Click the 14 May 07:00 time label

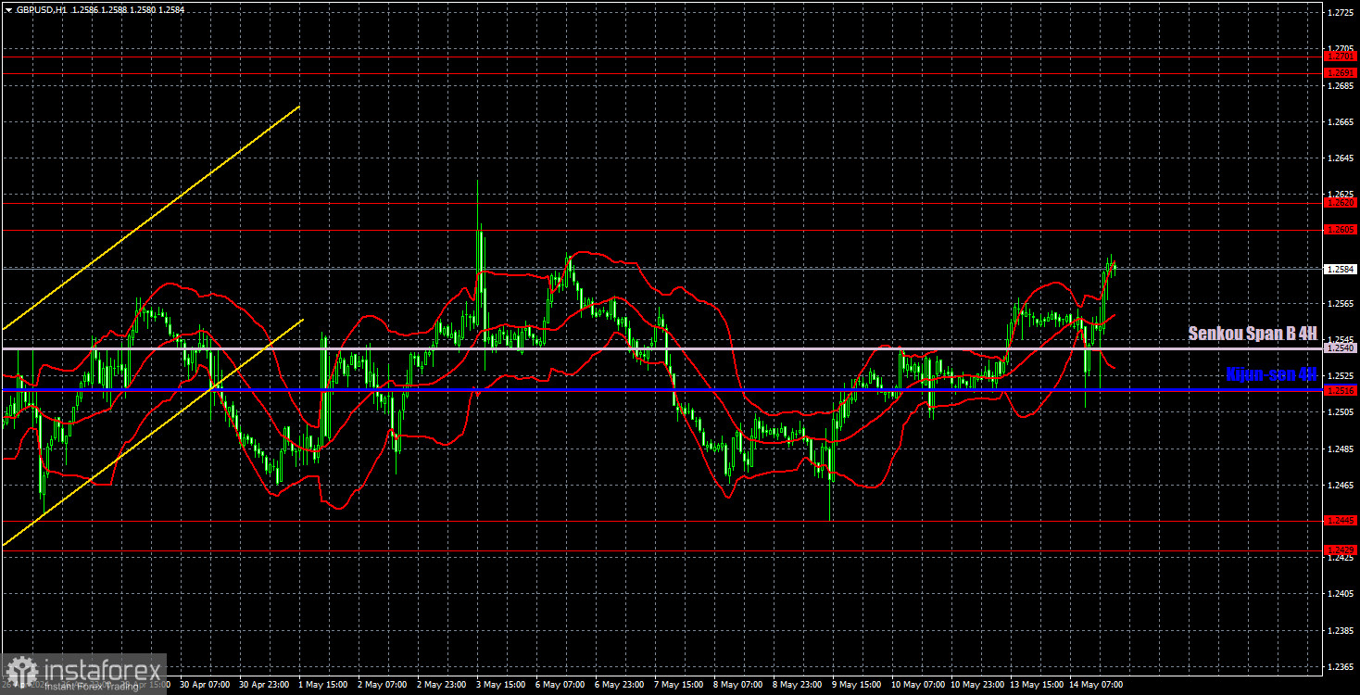point(1097,686)
